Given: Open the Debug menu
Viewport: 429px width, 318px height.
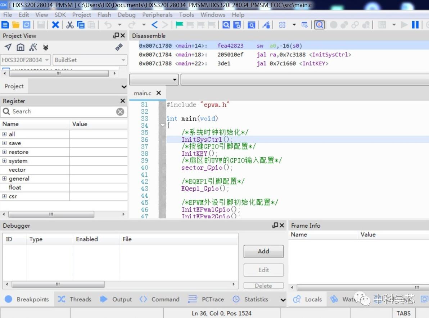Looking at the screenshot, I should 126,15.
